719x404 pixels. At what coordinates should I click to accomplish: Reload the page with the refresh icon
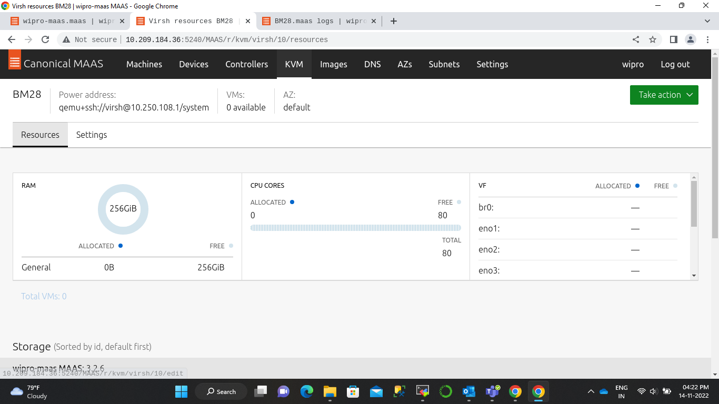point(45,39)
